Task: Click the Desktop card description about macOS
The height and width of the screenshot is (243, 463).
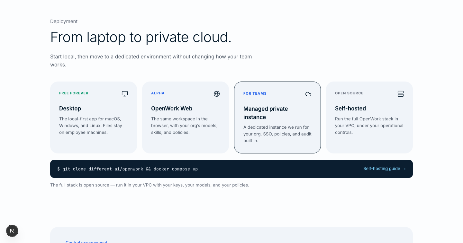Action: [91, 126]
